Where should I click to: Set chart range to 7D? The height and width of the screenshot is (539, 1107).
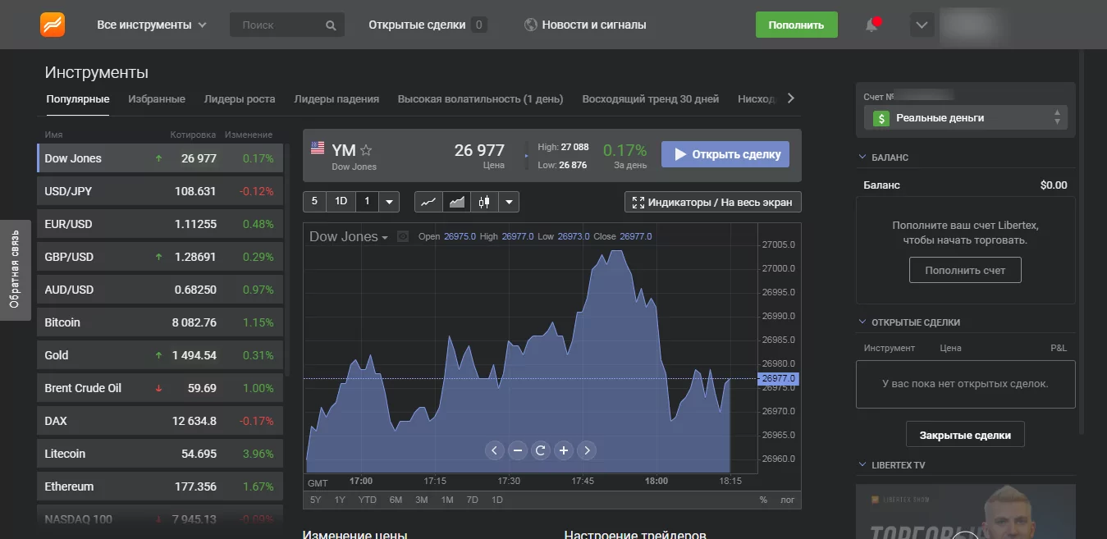[x=472, y=500]
